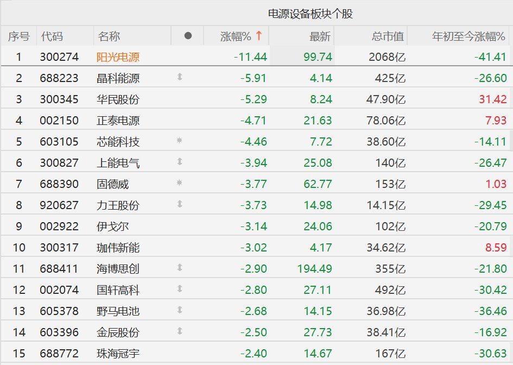Select stock code 688772
Image resolution: width=513 pixels, height=365 pixels.
59,354
